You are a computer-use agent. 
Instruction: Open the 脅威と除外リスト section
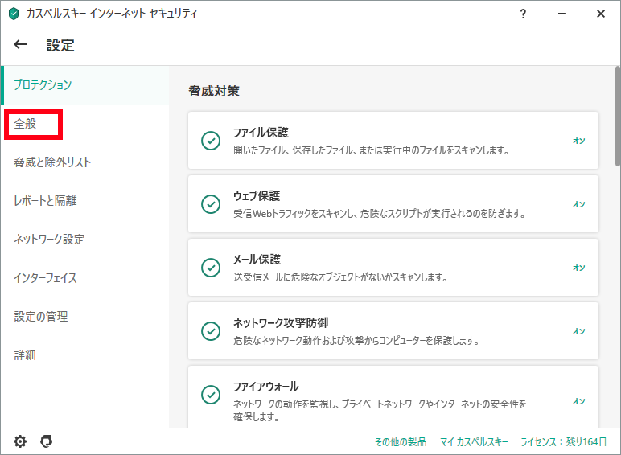point(52,162)
